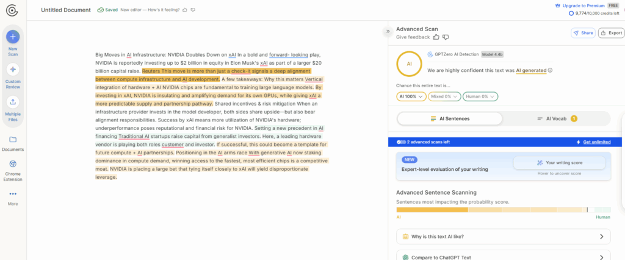The height and width of the screenshot is (260, 625).
Task: Give thumbs up on Advanced Scan feedback
Action: pyautogui.click(x=436, y=37)
